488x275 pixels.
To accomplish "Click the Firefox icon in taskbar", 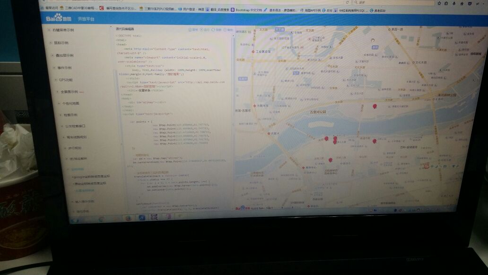I will (128, 218).
